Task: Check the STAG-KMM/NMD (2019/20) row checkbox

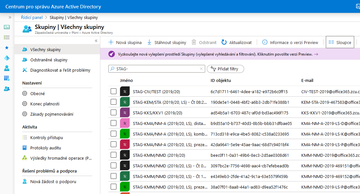Action: coord(114,155)
